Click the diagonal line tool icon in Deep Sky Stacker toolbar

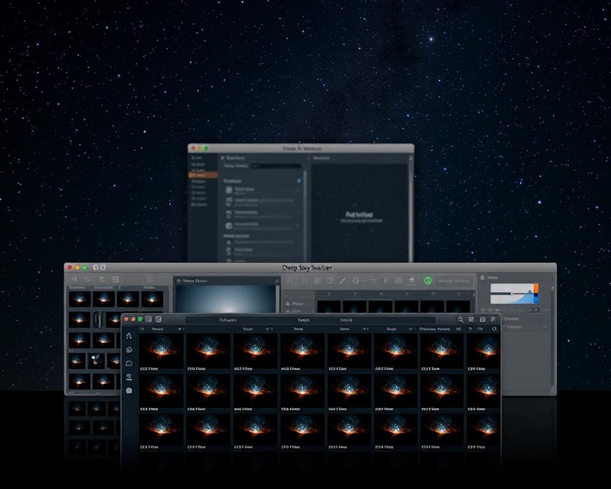tap(342, 280)
